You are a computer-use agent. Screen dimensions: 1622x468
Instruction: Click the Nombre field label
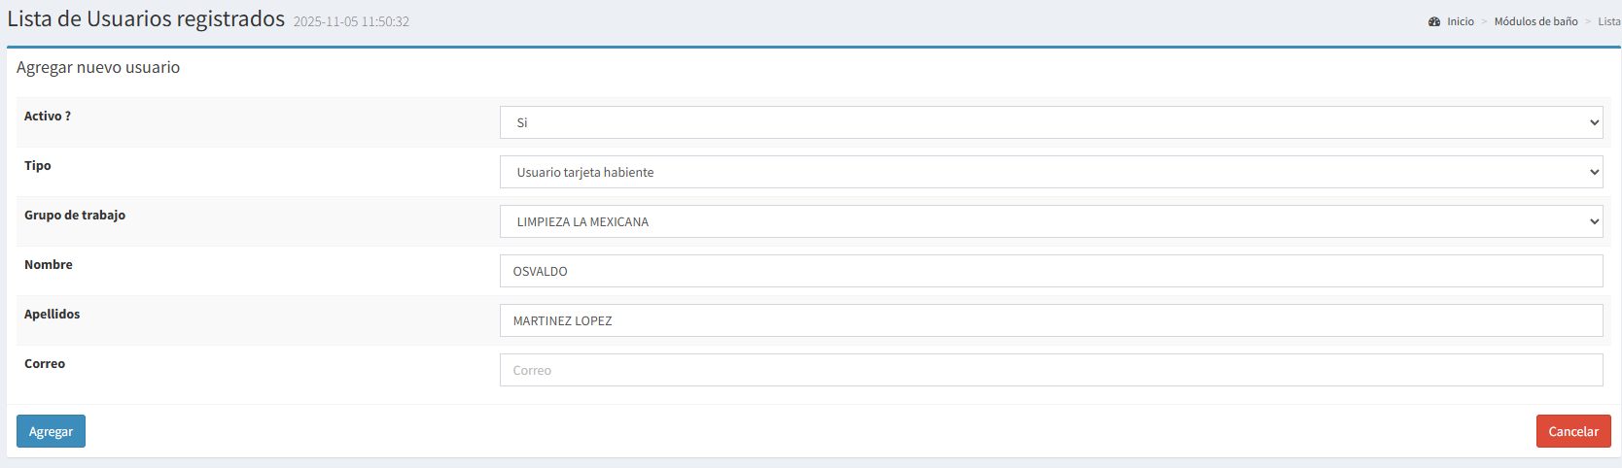click(49, 264)
